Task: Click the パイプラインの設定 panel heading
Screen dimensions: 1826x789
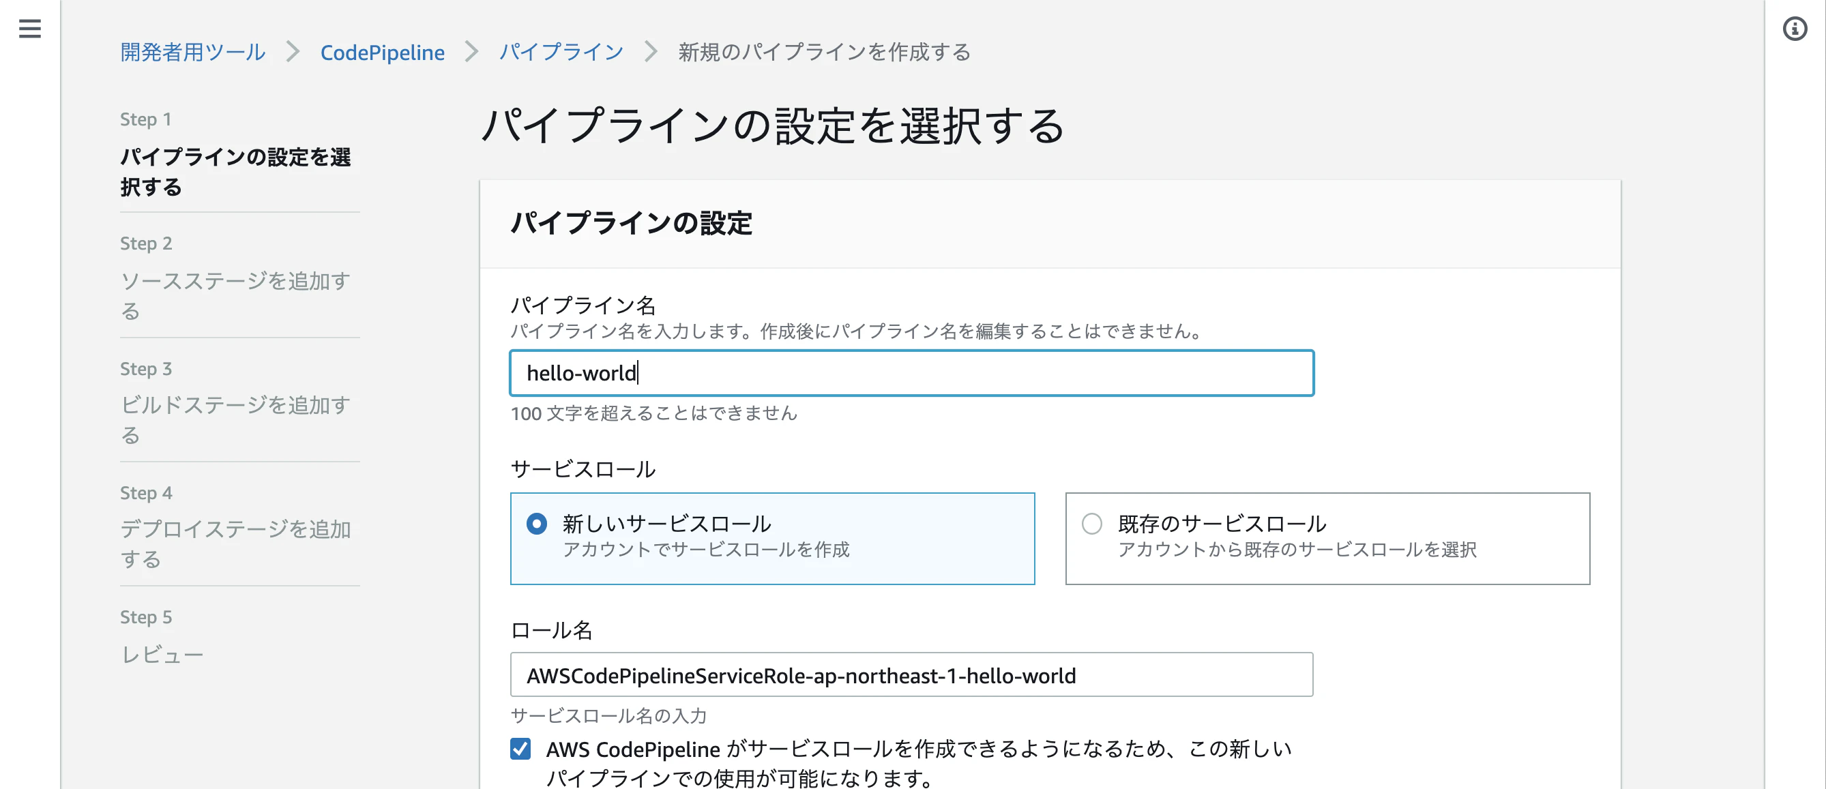Action: click(631, 223)
